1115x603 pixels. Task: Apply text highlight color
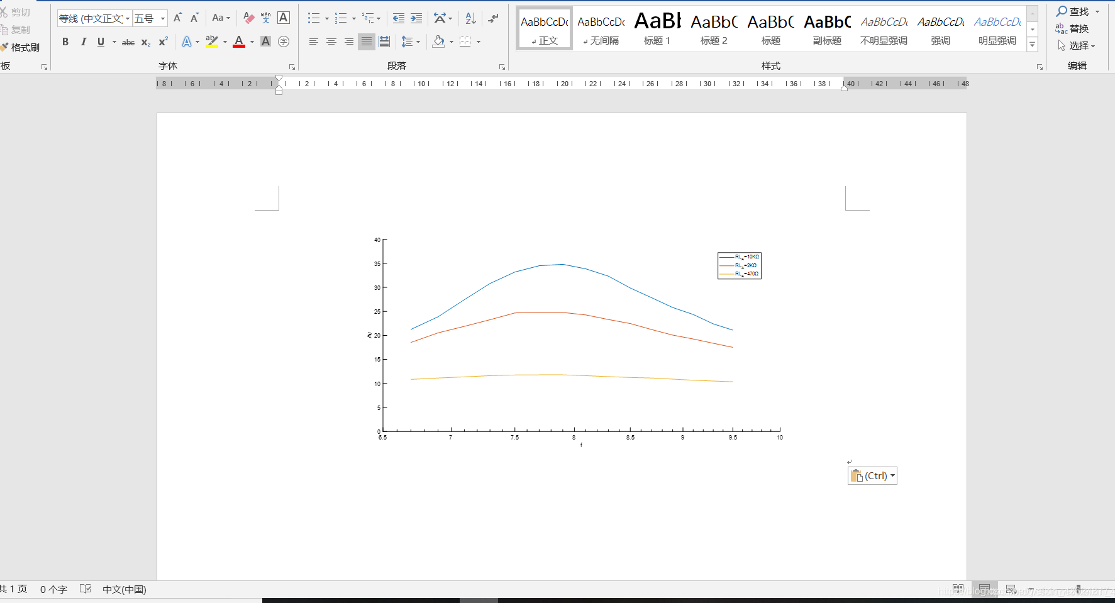[x=212, y=42]
